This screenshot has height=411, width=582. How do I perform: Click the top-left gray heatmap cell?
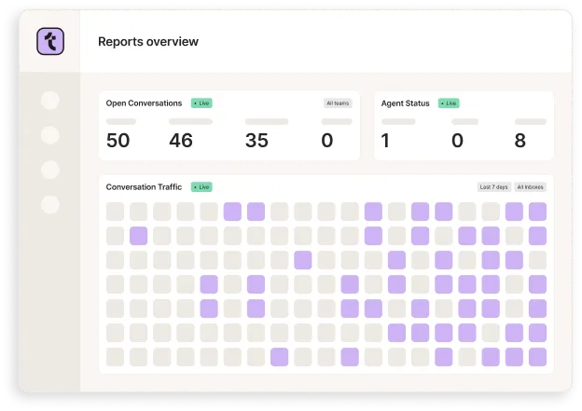115,212
